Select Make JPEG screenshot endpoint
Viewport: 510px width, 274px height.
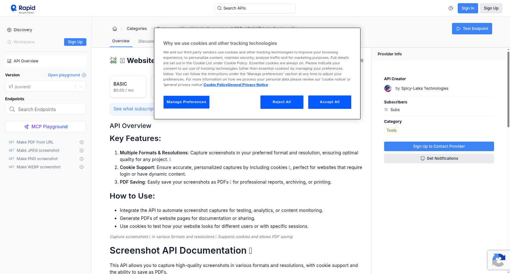(x=38, y=151)
